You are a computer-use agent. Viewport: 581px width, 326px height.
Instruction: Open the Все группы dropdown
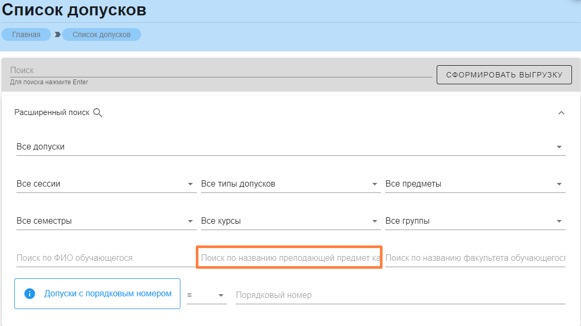pyautogui.click(x=474, y=221)
